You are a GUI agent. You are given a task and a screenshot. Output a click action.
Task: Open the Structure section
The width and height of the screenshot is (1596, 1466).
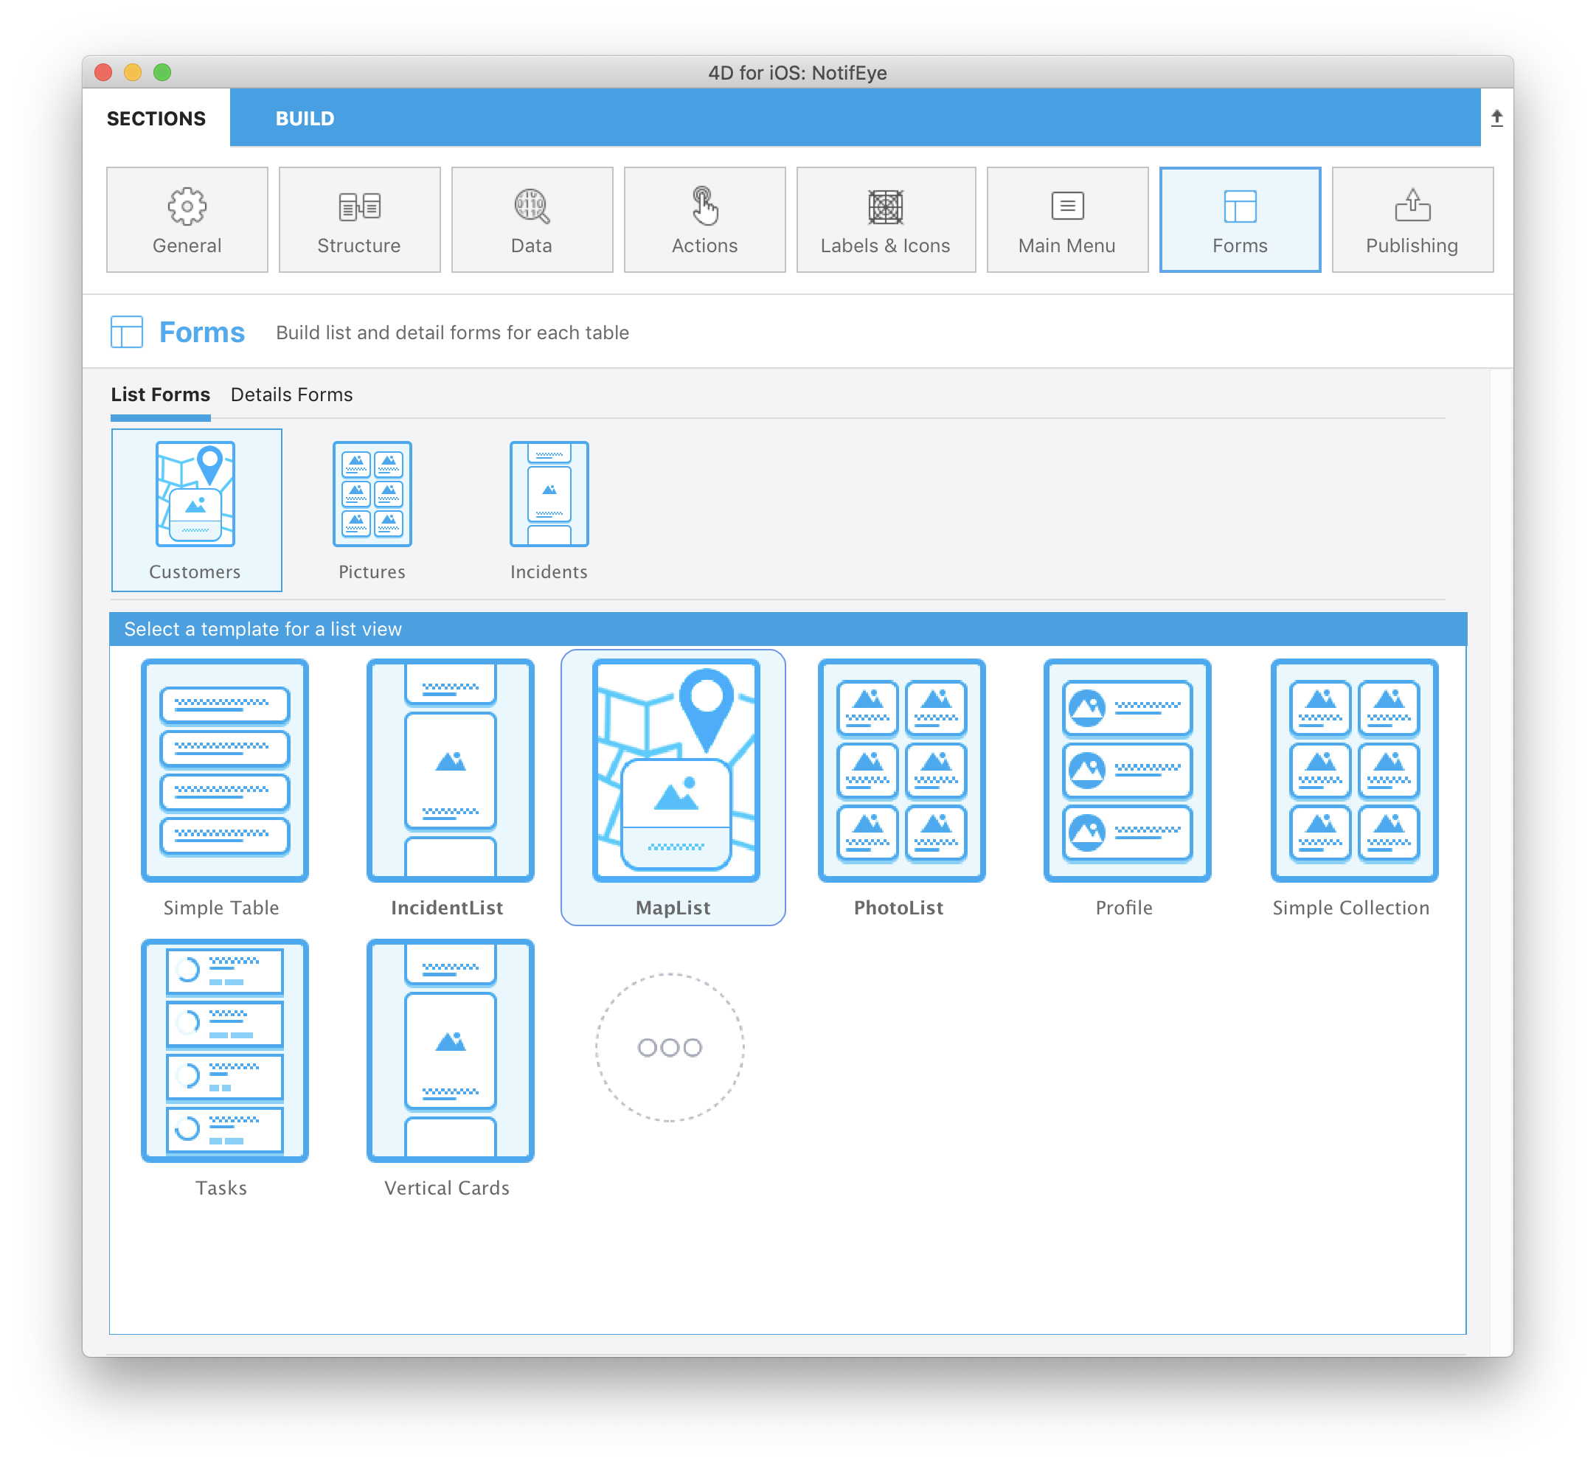click(x=358, y=217)
